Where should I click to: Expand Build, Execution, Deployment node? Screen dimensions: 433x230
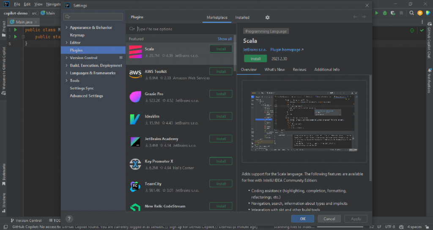pyautogui.click(x=66, y=66)
